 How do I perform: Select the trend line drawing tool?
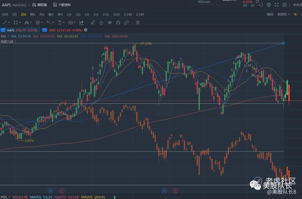5,23
